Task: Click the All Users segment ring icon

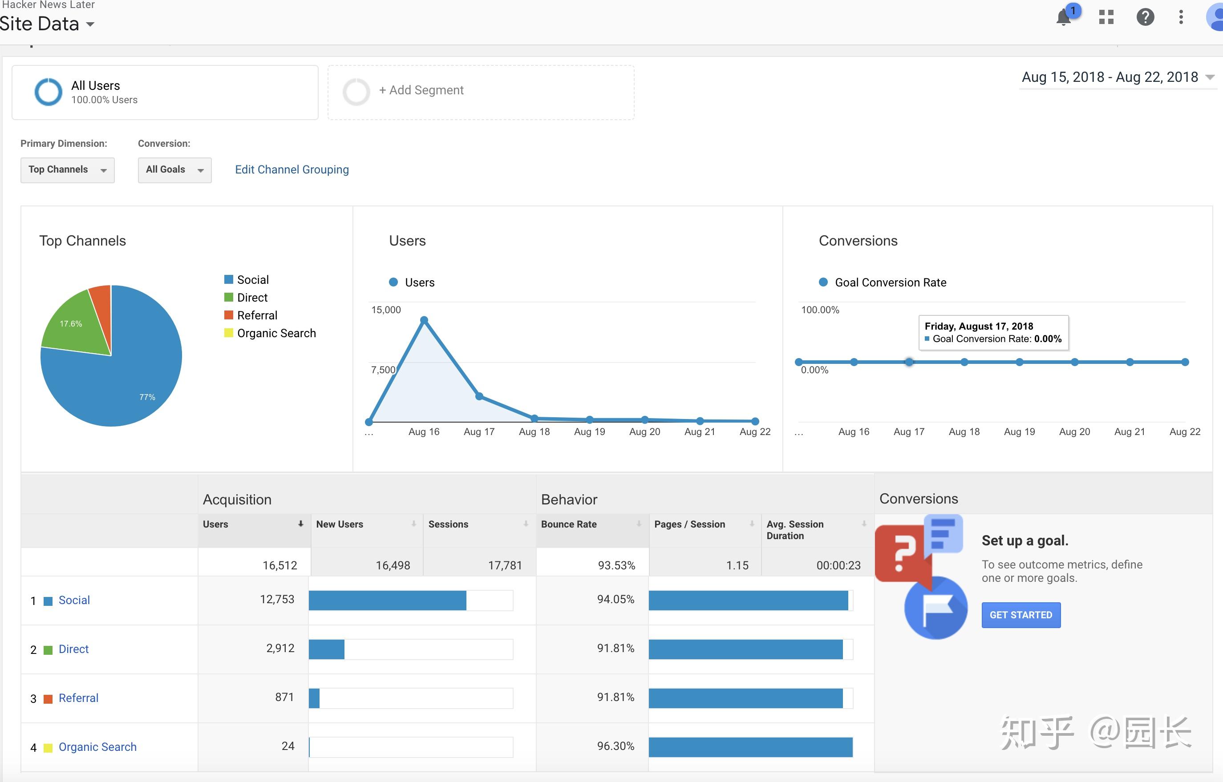Action: tap(48, 92)
